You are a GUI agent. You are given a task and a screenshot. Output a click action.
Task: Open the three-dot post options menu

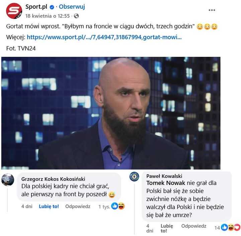pos(212,10)
